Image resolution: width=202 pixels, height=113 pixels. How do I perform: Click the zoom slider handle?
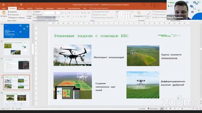click(x=182, y=109)
